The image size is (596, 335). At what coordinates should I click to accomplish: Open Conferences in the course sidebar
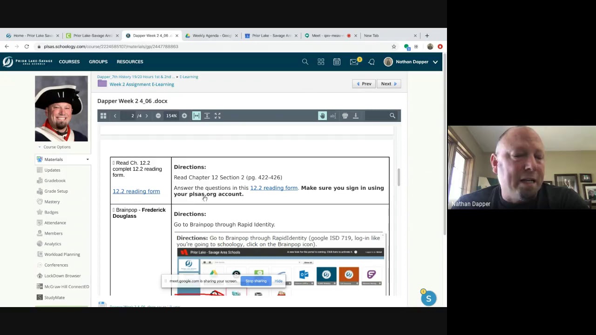(56, 265)
